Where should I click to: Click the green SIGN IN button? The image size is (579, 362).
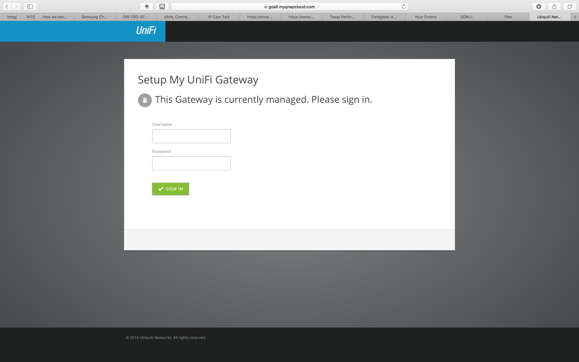click(x=171, y=189)
